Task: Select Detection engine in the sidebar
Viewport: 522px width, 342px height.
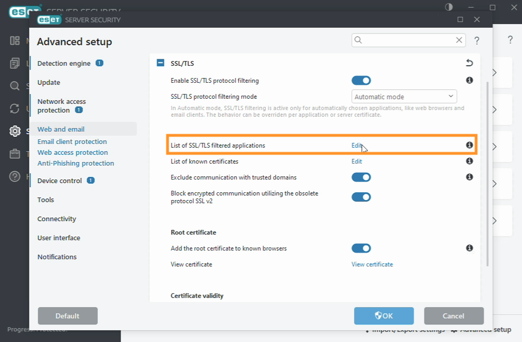Action: 64,63
